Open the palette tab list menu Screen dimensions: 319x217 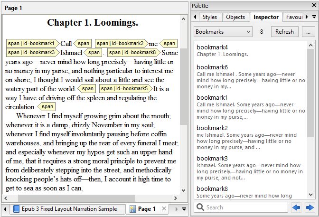pos(313,17)
